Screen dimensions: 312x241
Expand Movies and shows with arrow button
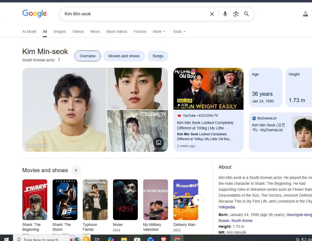click(x=76, y=170)
